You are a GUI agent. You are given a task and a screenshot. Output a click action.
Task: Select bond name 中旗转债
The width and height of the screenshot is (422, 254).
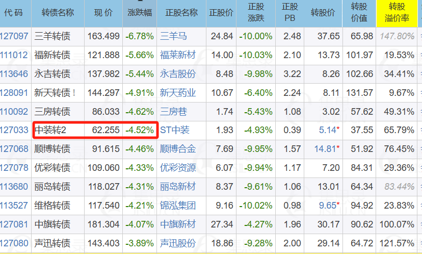[x=52, y=224]
